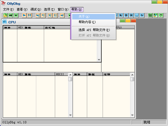Click the help question mark toolbar icon
This screenshot has width=168, height=126.
(161, 15)
